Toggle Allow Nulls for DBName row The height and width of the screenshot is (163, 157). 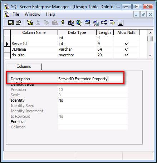(x=127, y=49)
